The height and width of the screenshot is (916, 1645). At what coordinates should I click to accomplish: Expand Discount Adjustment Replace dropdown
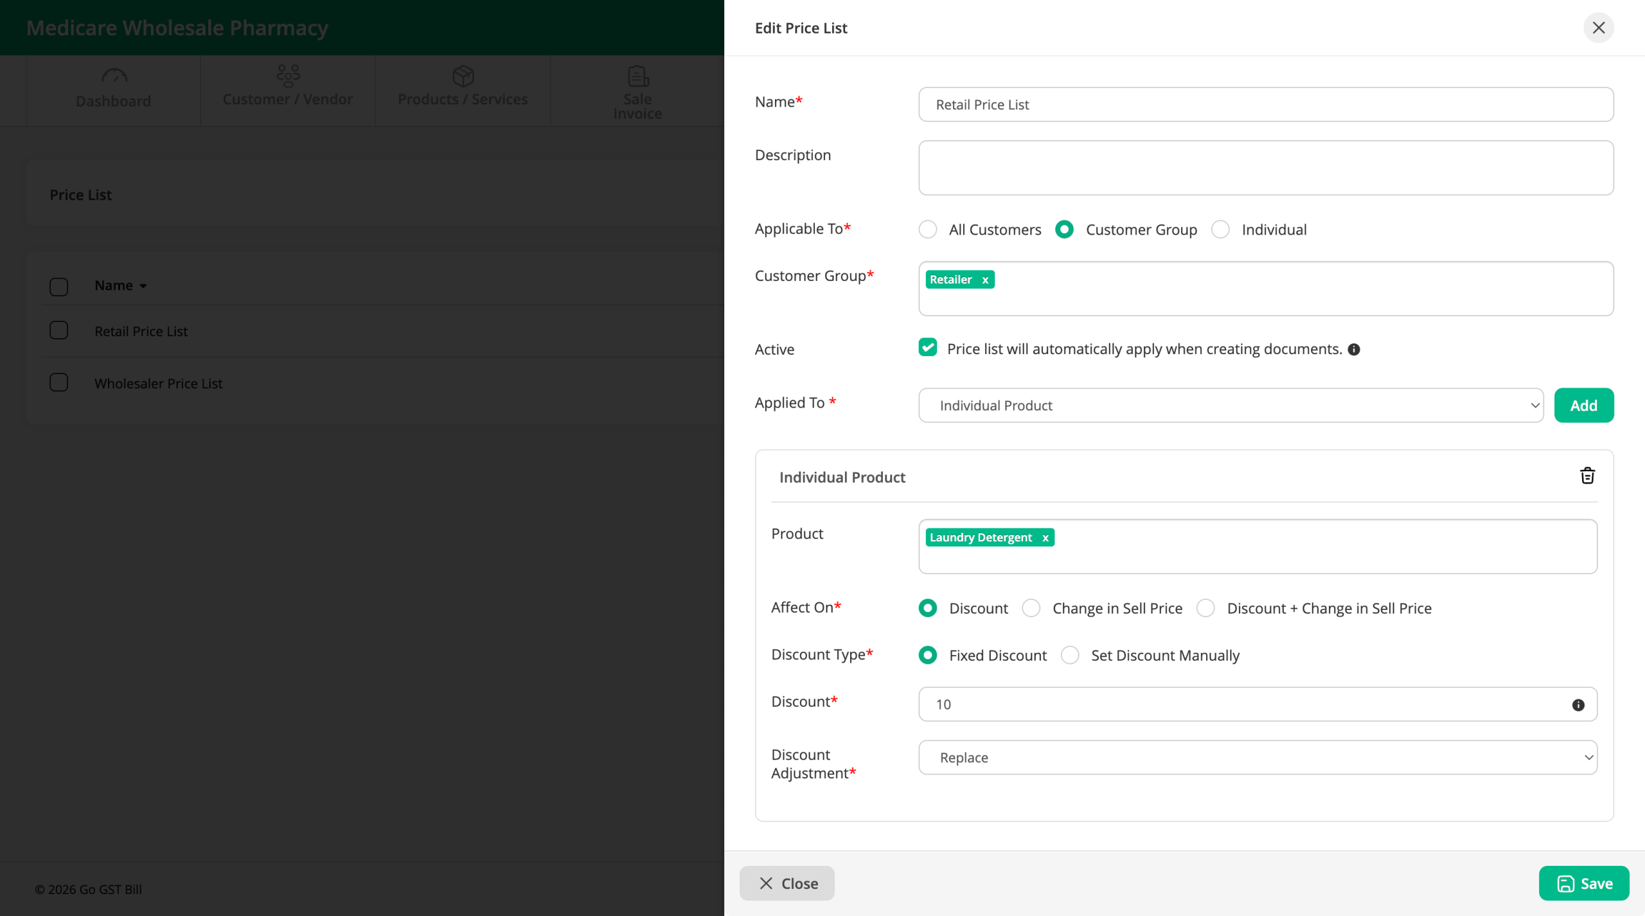click(1258, 757)
